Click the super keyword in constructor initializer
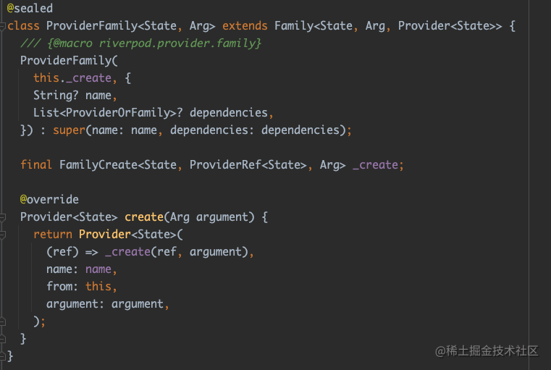The width and height of the screenshot is (551, 370). 70,130
